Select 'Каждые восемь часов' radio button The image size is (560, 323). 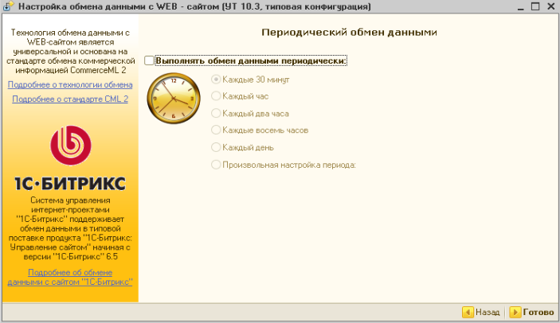[x=215, y=130]
